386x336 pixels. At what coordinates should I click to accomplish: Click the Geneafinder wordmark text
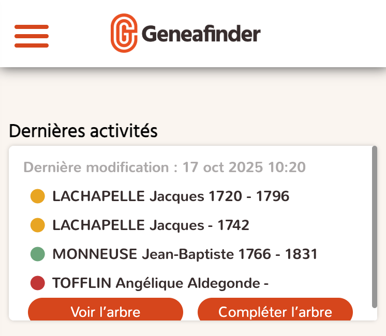[200, 34]
